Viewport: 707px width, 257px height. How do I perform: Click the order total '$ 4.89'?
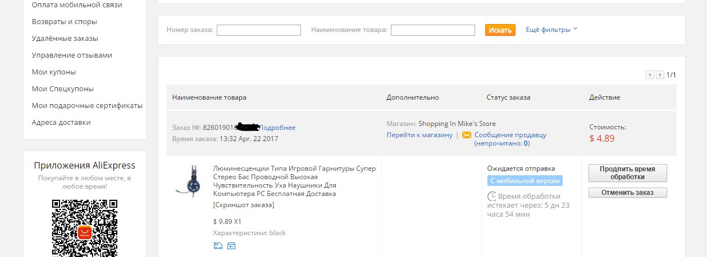click(603, 139)
